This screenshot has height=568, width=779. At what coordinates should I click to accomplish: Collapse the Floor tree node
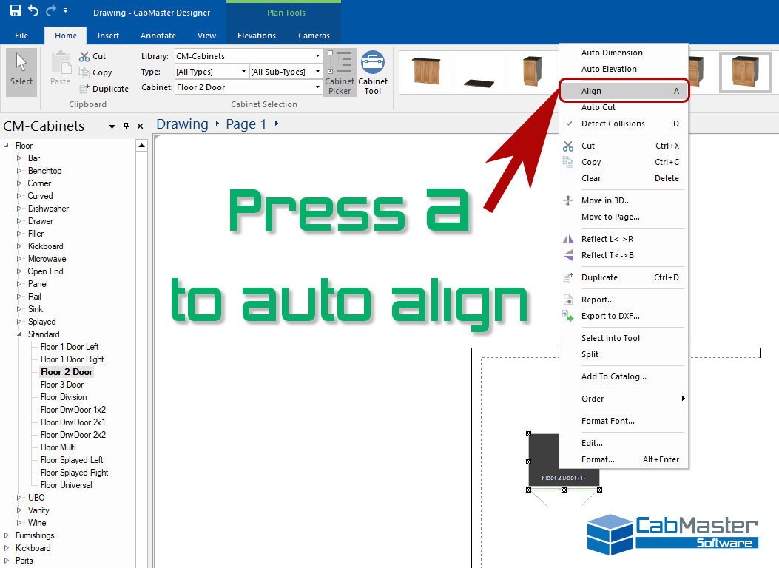coord(7,146)
